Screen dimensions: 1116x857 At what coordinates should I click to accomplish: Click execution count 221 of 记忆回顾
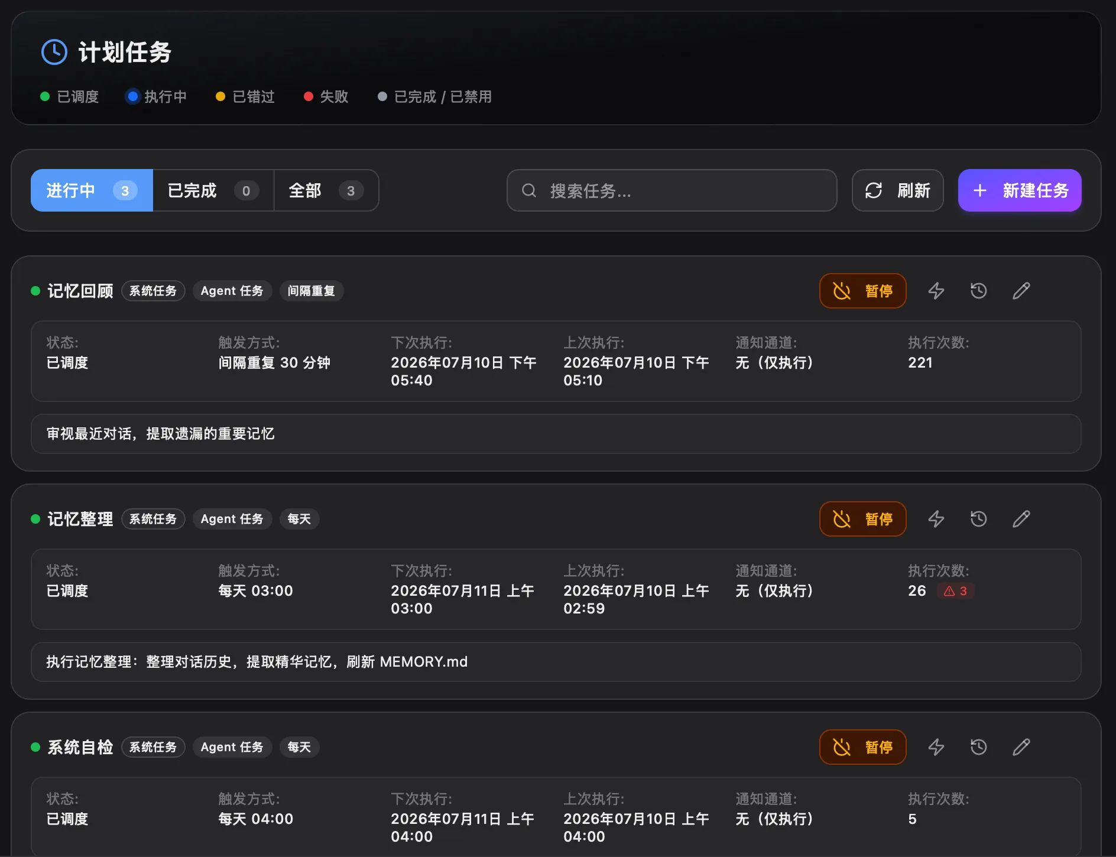click(x=920, y=363)
